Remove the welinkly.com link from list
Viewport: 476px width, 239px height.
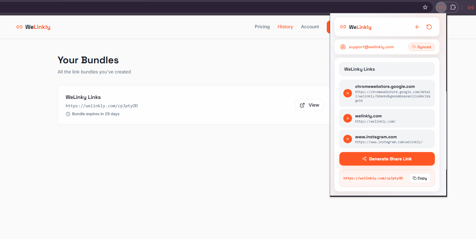(348, 118)
